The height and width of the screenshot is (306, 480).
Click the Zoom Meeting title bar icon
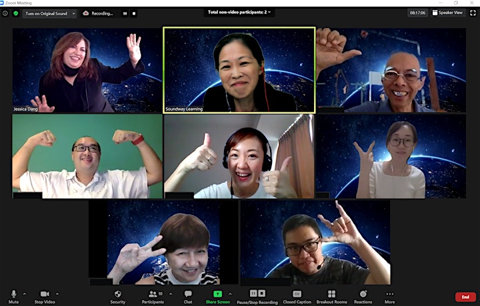[x=2, y=3]
